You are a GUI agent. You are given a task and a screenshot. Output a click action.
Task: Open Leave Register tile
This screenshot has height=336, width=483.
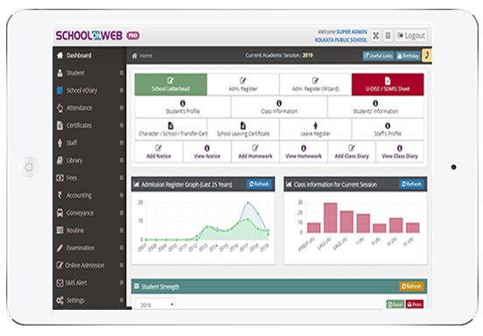(315, 129)
